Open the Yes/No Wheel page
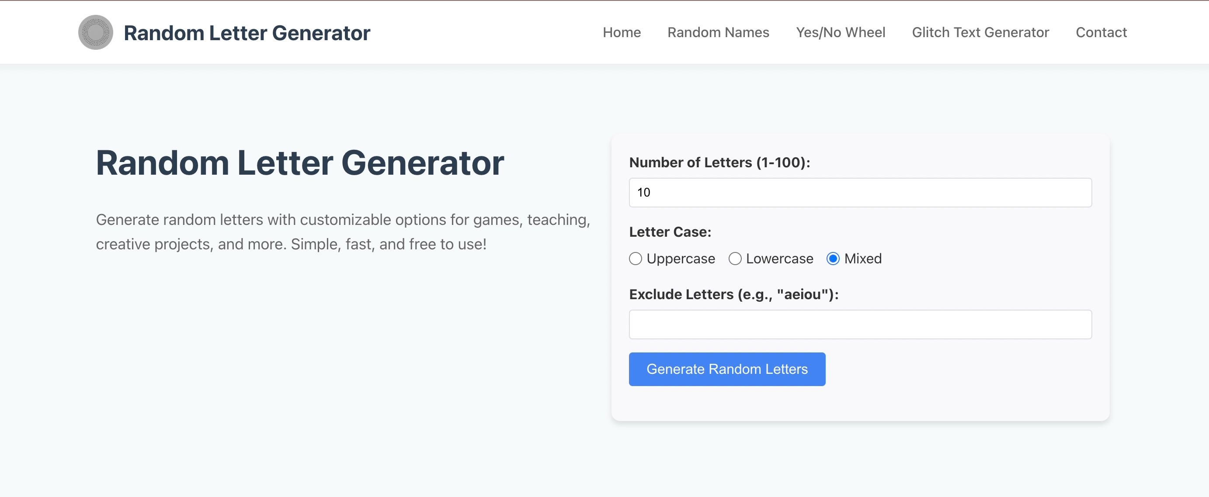This screenshot has width=1209, height=497. (x=840, y=32)
